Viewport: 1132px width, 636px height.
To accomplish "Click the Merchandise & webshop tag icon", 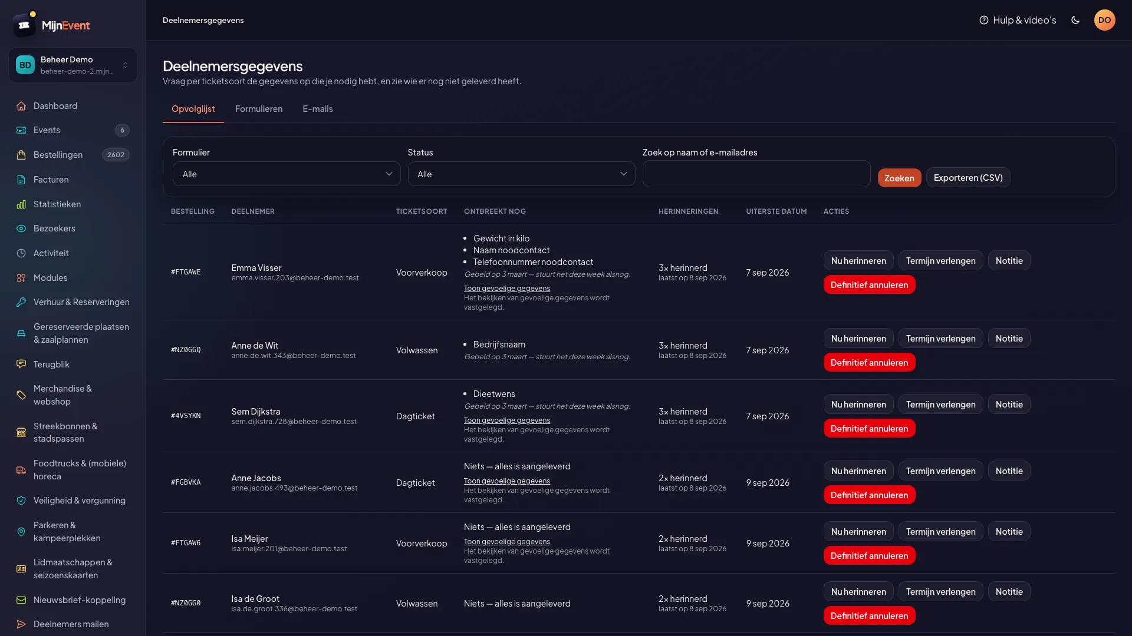I will [x=21, y=395].
